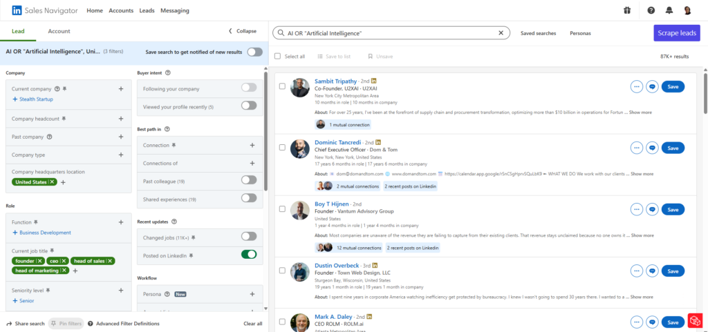Check the box for Dominic Tancredi
708x332 pixels.
(282, 147)
